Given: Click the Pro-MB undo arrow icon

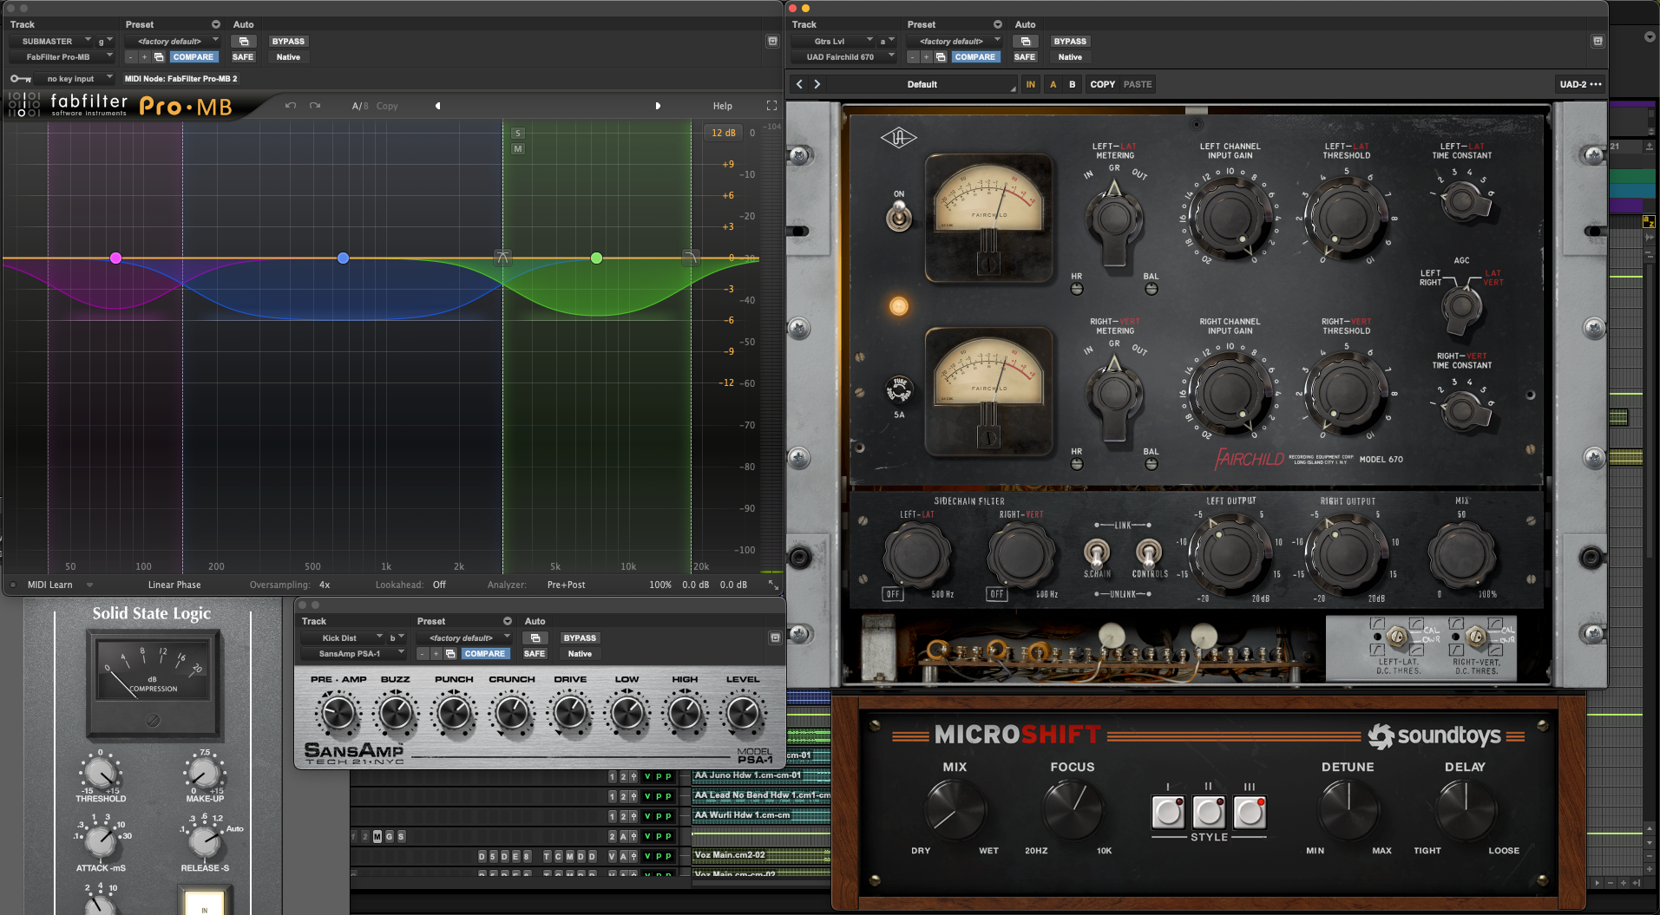Looking at the screenshot, I should tap(291, 106).
